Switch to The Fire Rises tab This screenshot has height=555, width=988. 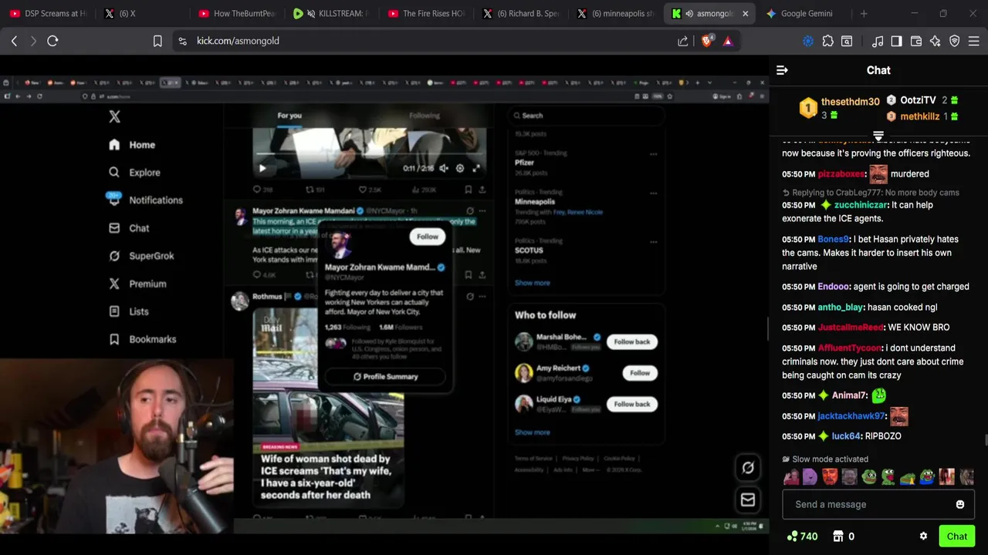click(x=425, y=13)
